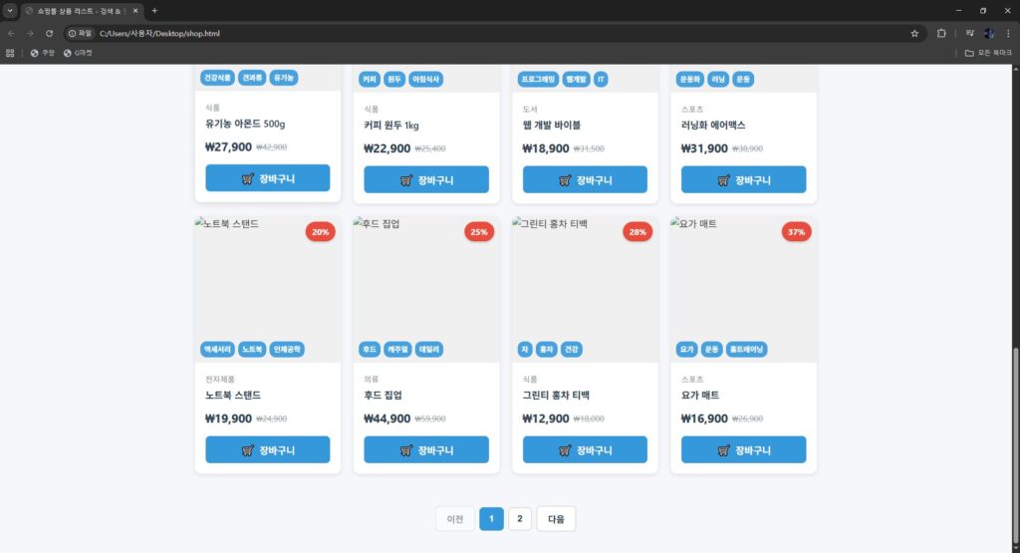This screenshot has height=553, width=1020.
Task: View the file site info icon in address bar
Action: [x=80, y=33]
